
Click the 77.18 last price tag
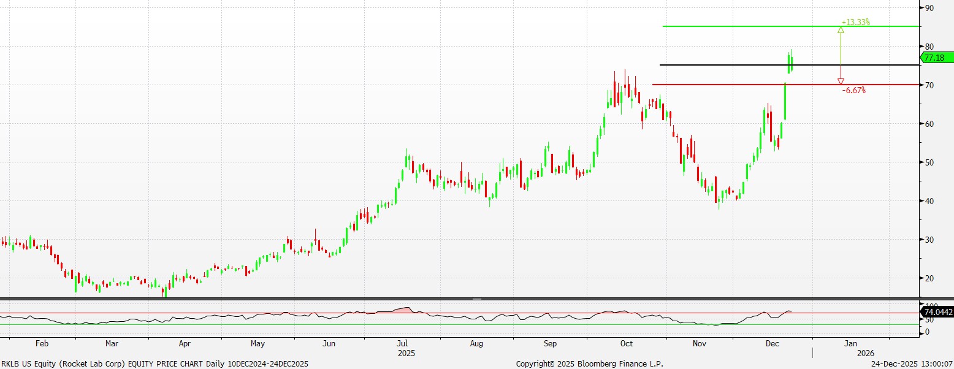pos(937,58)
